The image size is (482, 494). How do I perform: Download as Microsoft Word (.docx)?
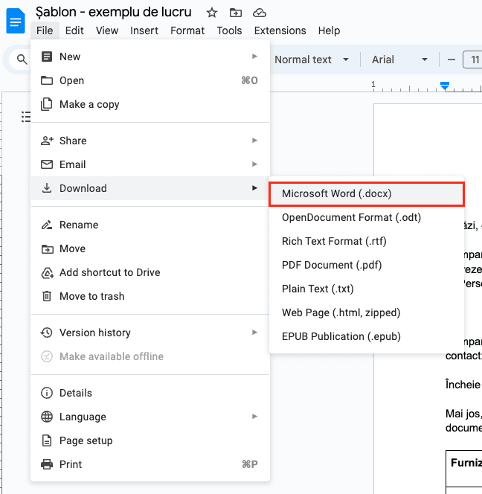coord(367,193)
